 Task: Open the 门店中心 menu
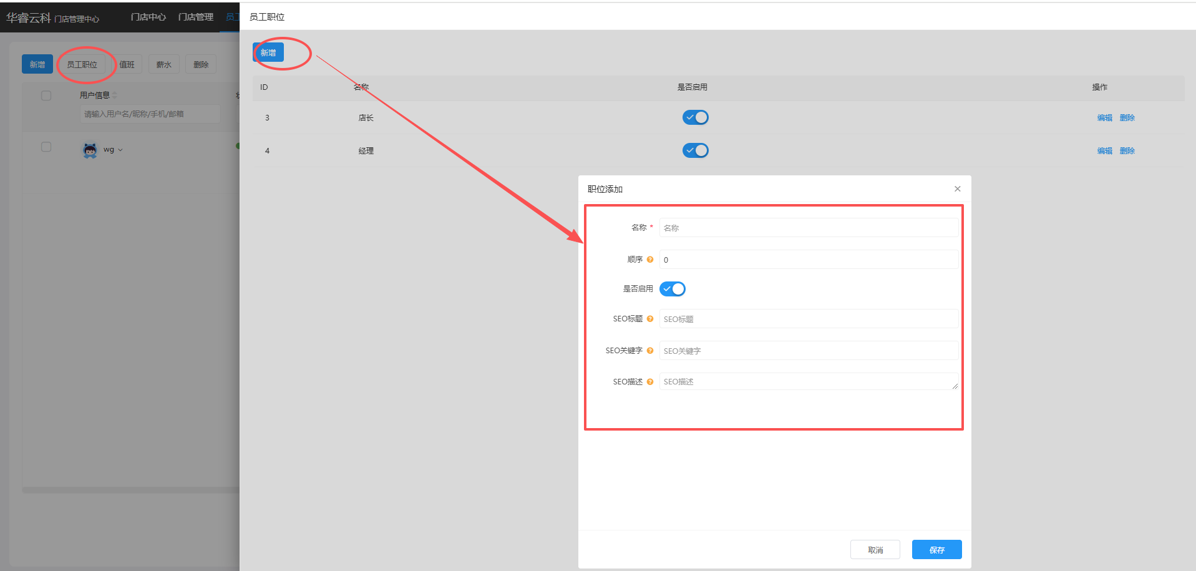point(148,17)
